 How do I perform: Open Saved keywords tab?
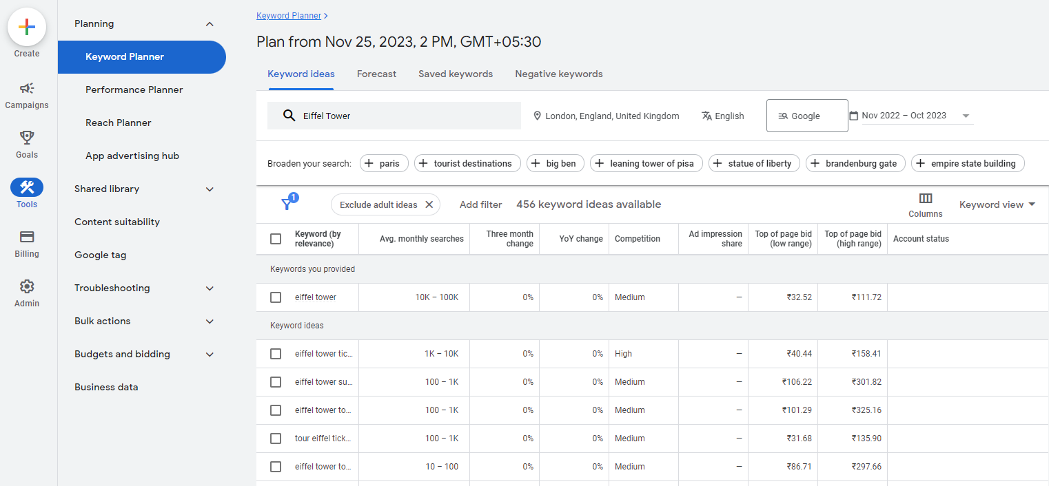point(456,74)
